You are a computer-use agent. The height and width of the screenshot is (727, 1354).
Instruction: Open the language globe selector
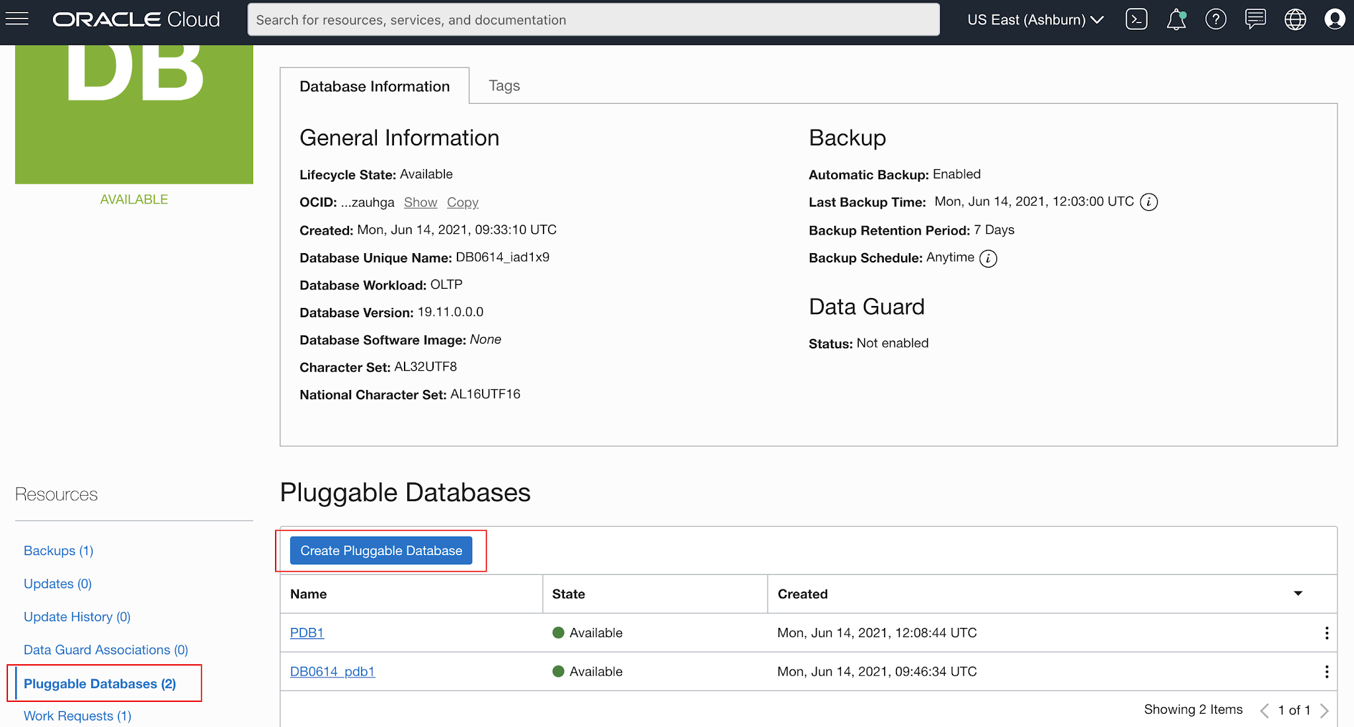click(x=1295, y=19)
